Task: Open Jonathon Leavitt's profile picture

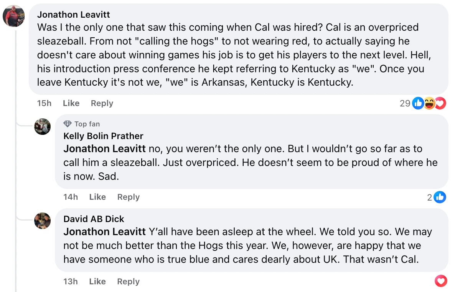Action: point(14,17)
